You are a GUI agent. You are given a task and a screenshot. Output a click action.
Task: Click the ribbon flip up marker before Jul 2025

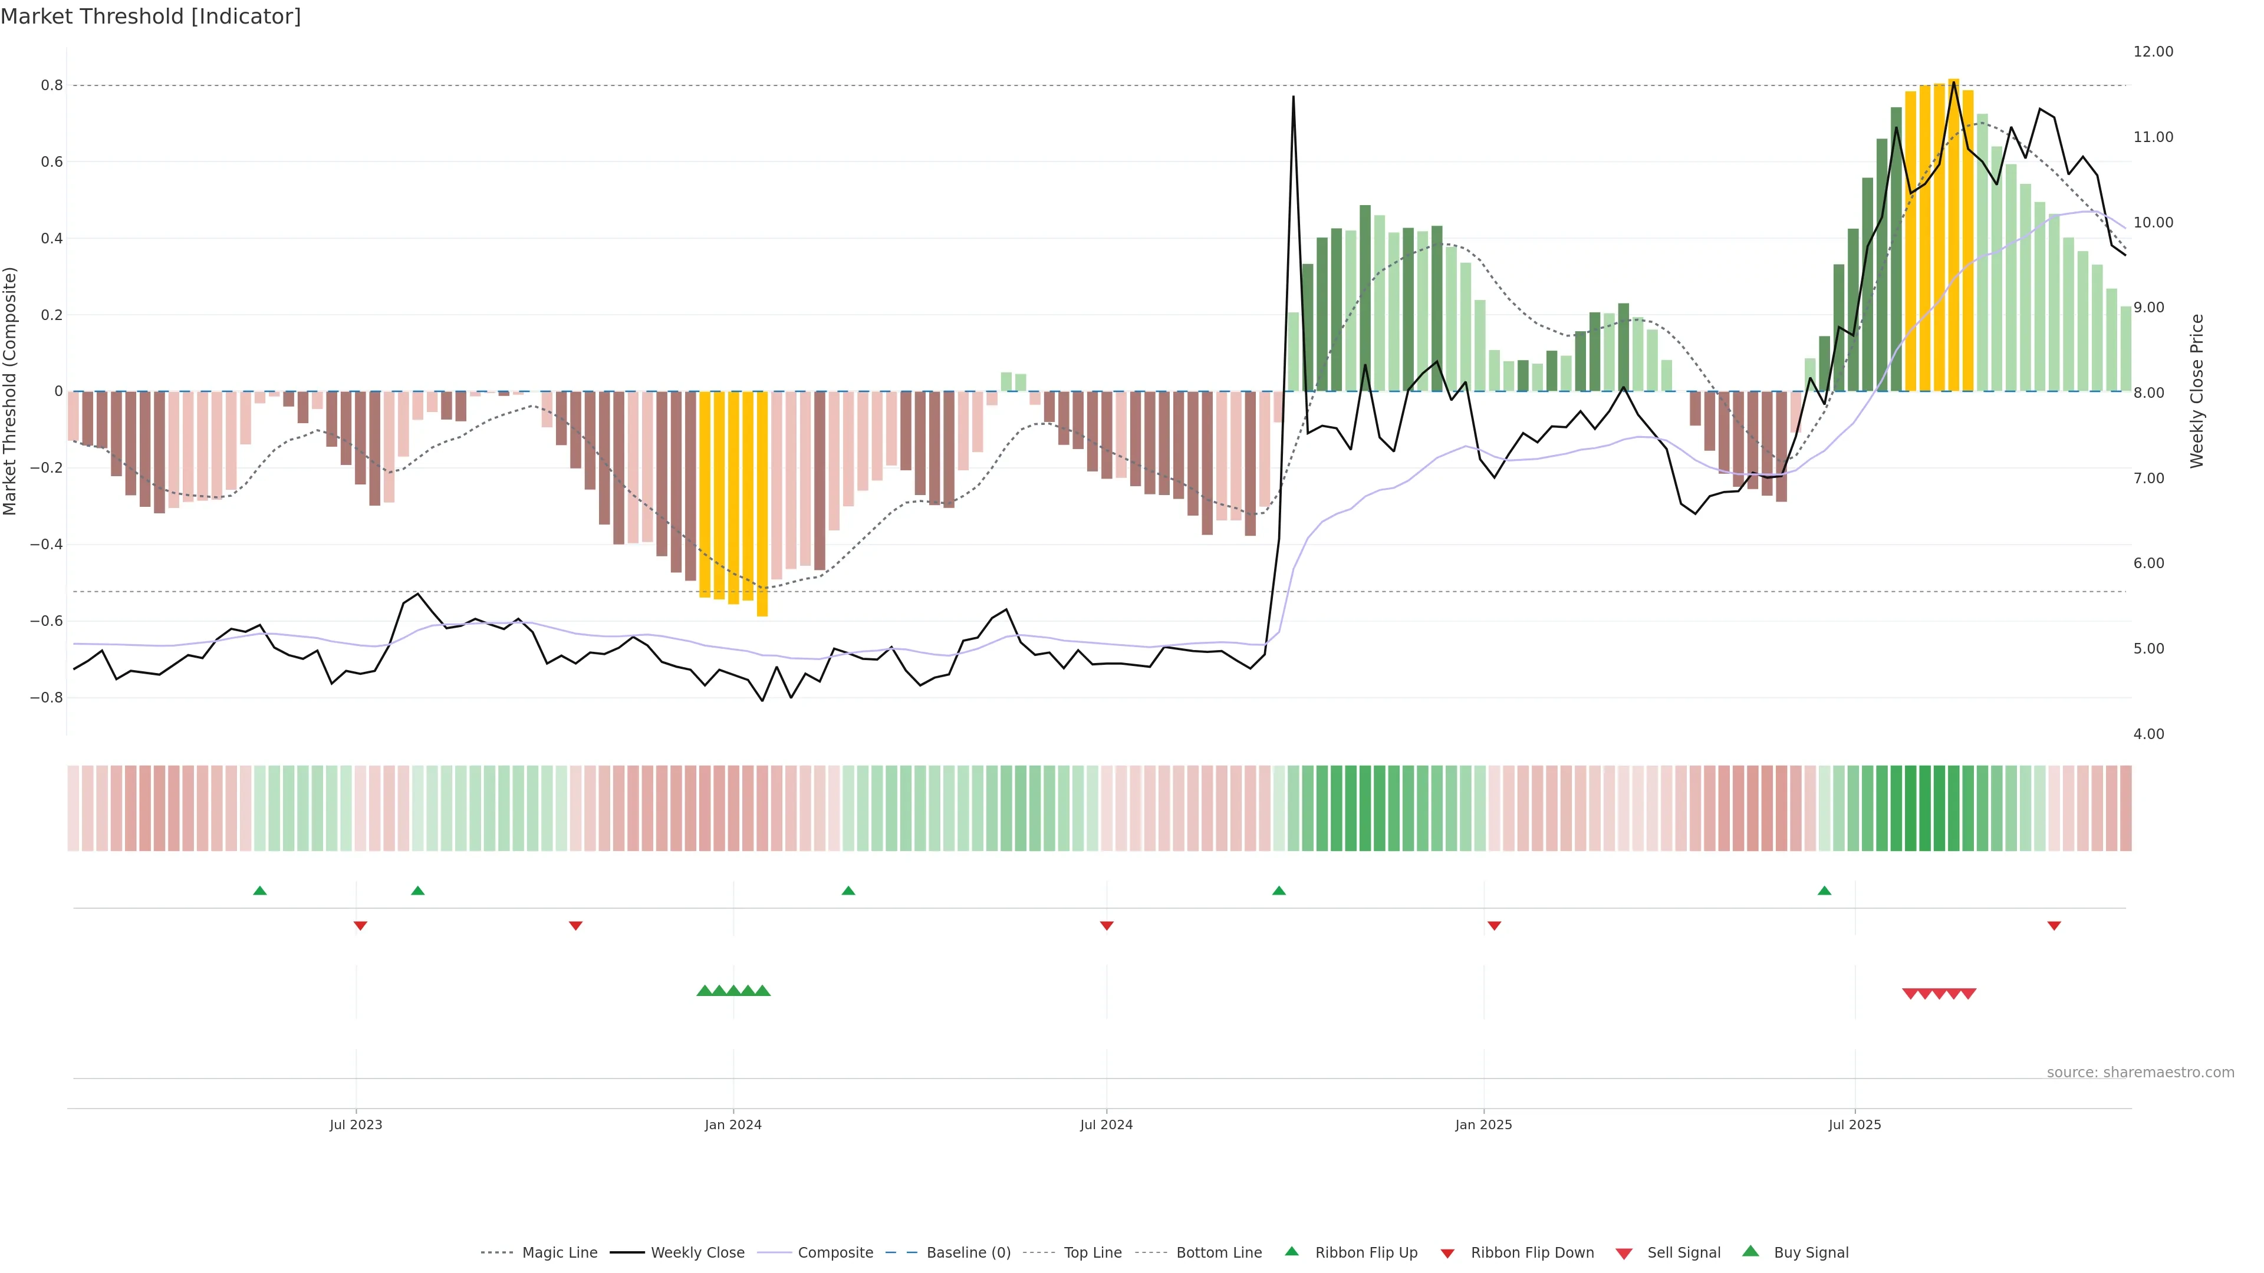(x=1825, y=891)
